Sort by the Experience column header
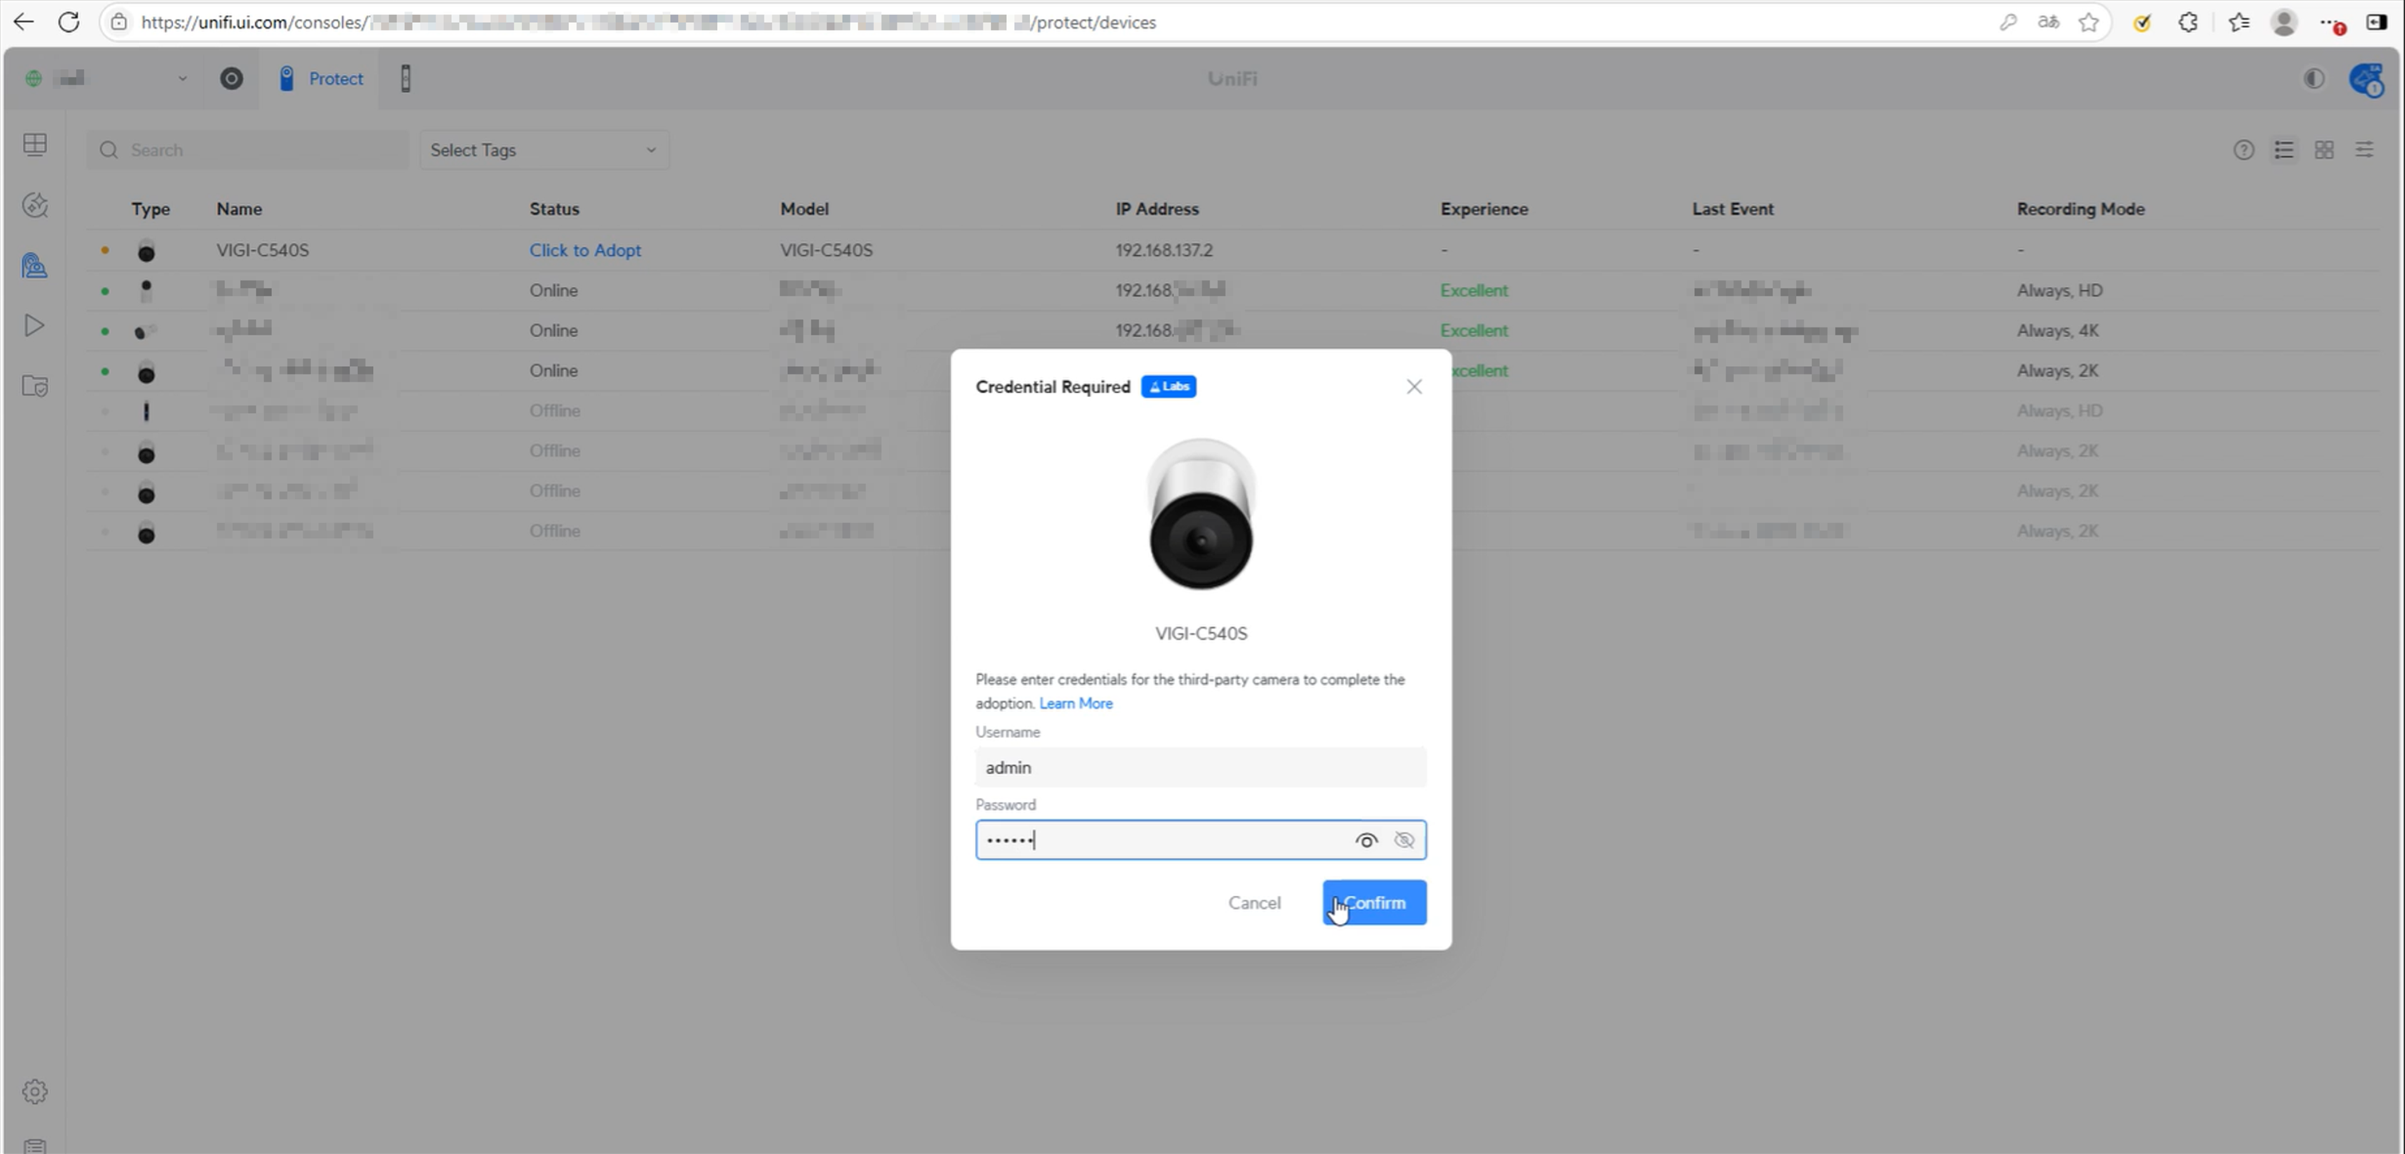Image resolution: width=2405 pixels, height=1154 pixels. coord(1484,209)
